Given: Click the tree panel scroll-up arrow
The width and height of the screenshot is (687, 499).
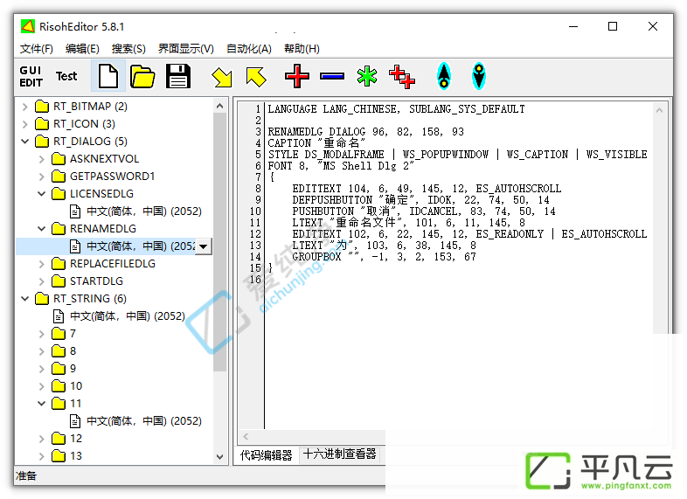Looking at the screenshot, I should click(x=220, y=106).
